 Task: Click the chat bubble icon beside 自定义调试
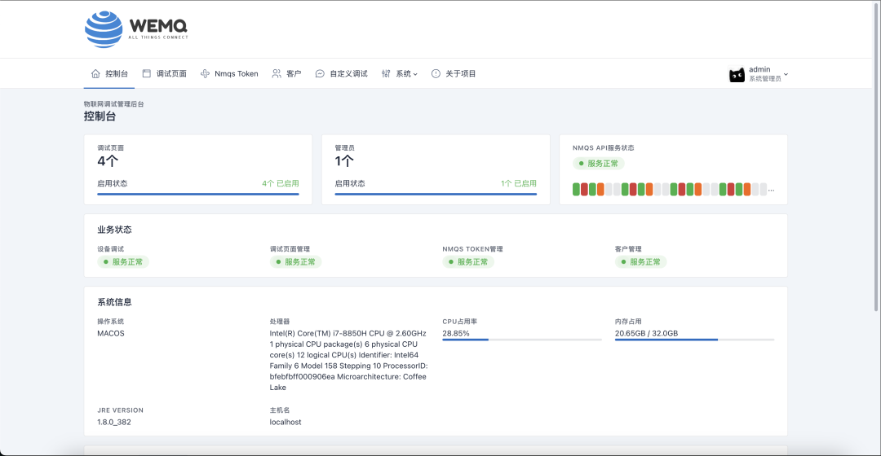[320, 73]
